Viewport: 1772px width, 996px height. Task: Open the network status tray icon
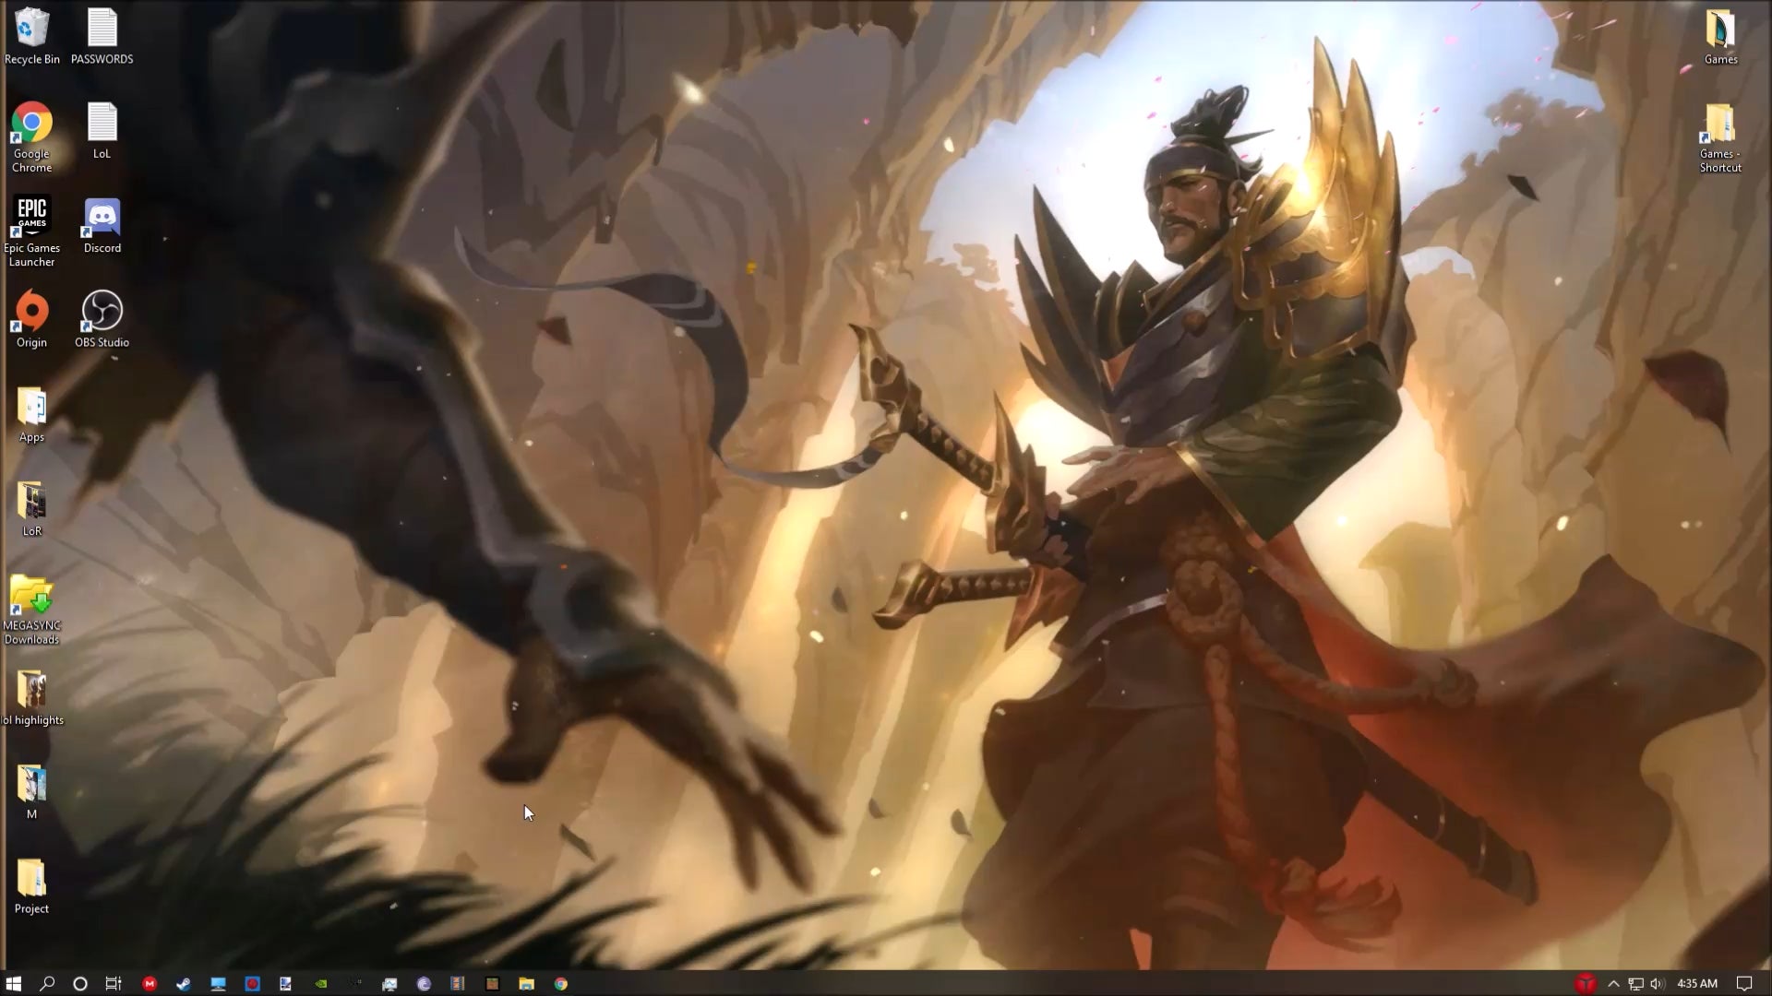click(1635, 984)
